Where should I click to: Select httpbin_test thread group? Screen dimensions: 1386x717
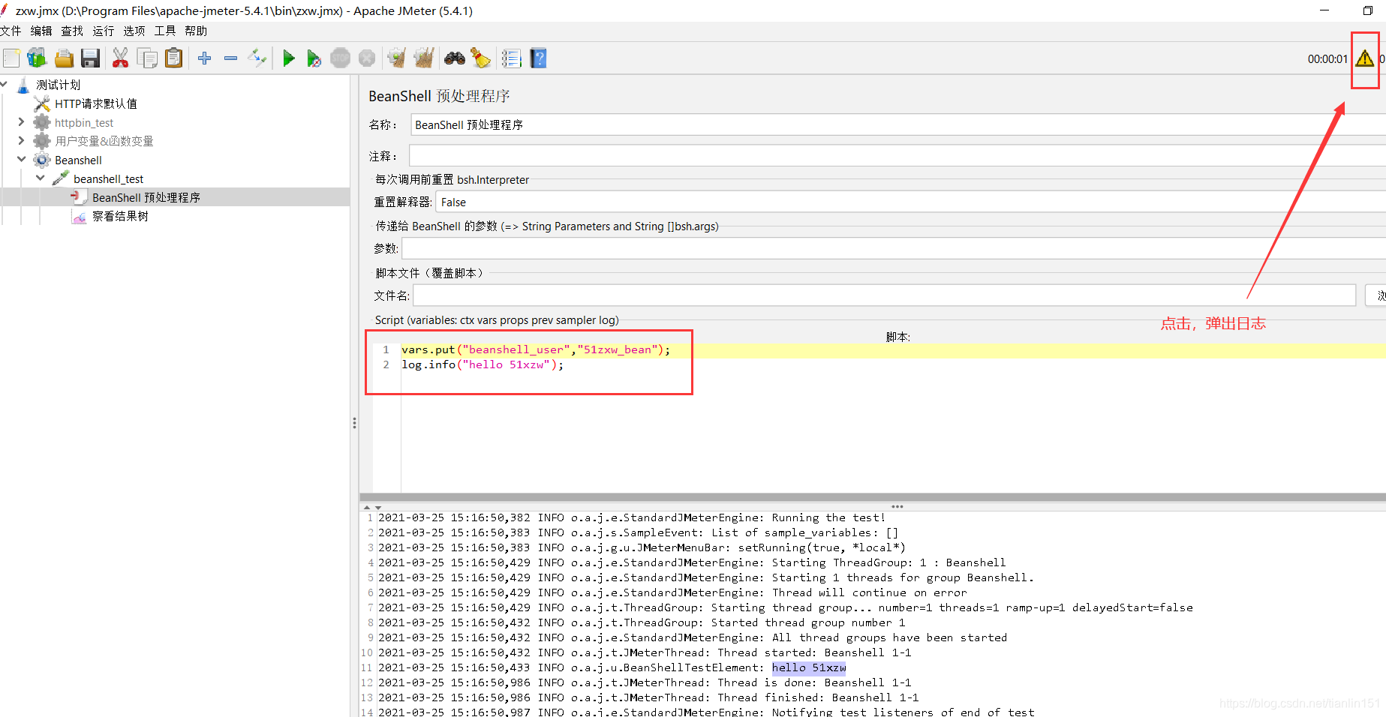coord(84,123)
